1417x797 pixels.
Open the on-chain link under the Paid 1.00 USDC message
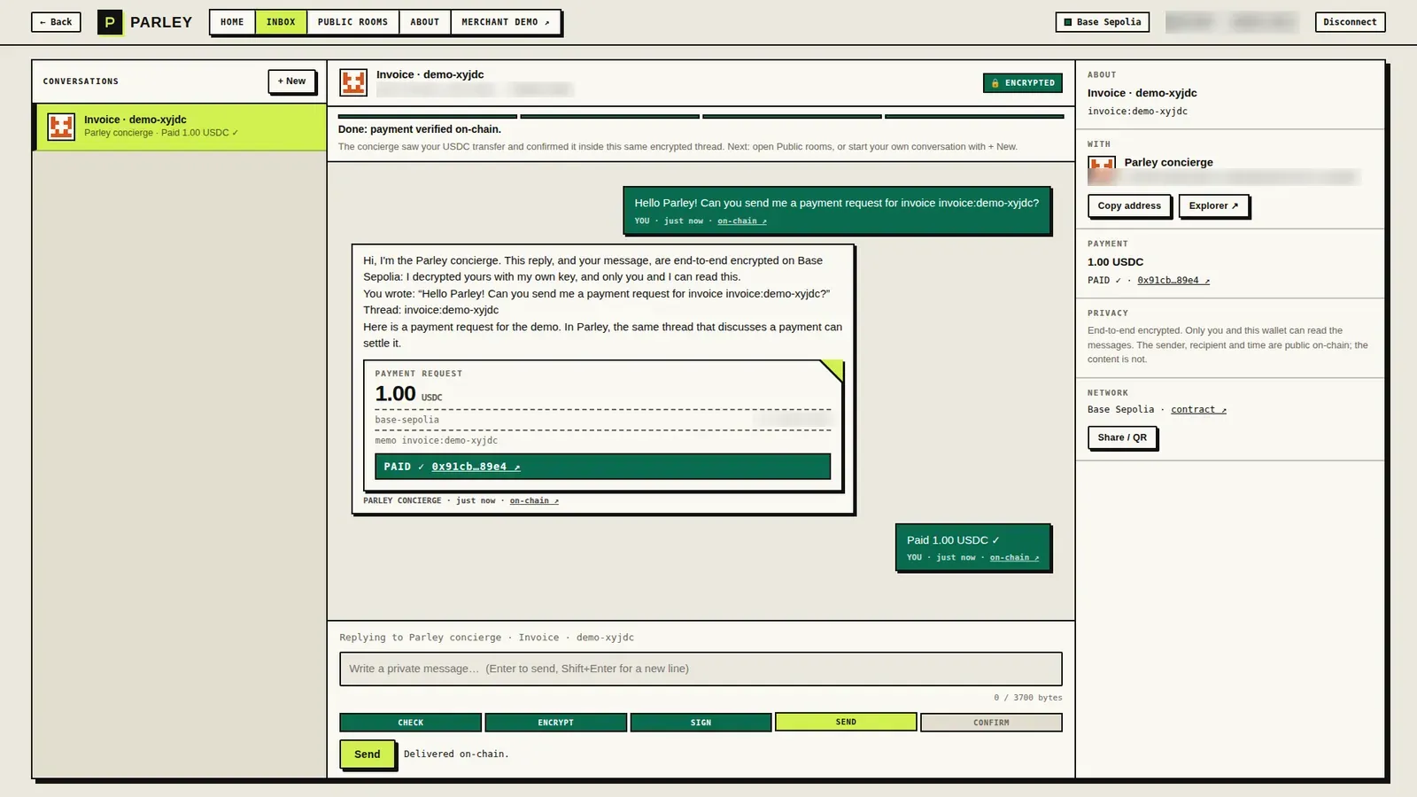[x=1014, y=558]
